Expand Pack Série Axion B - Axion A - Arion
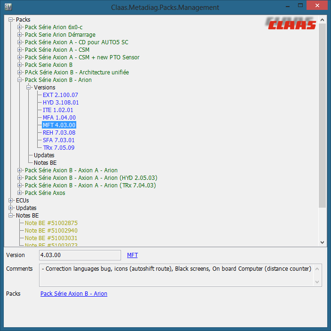The height and width of the screenshot is (331, 331). coord(19,170)
